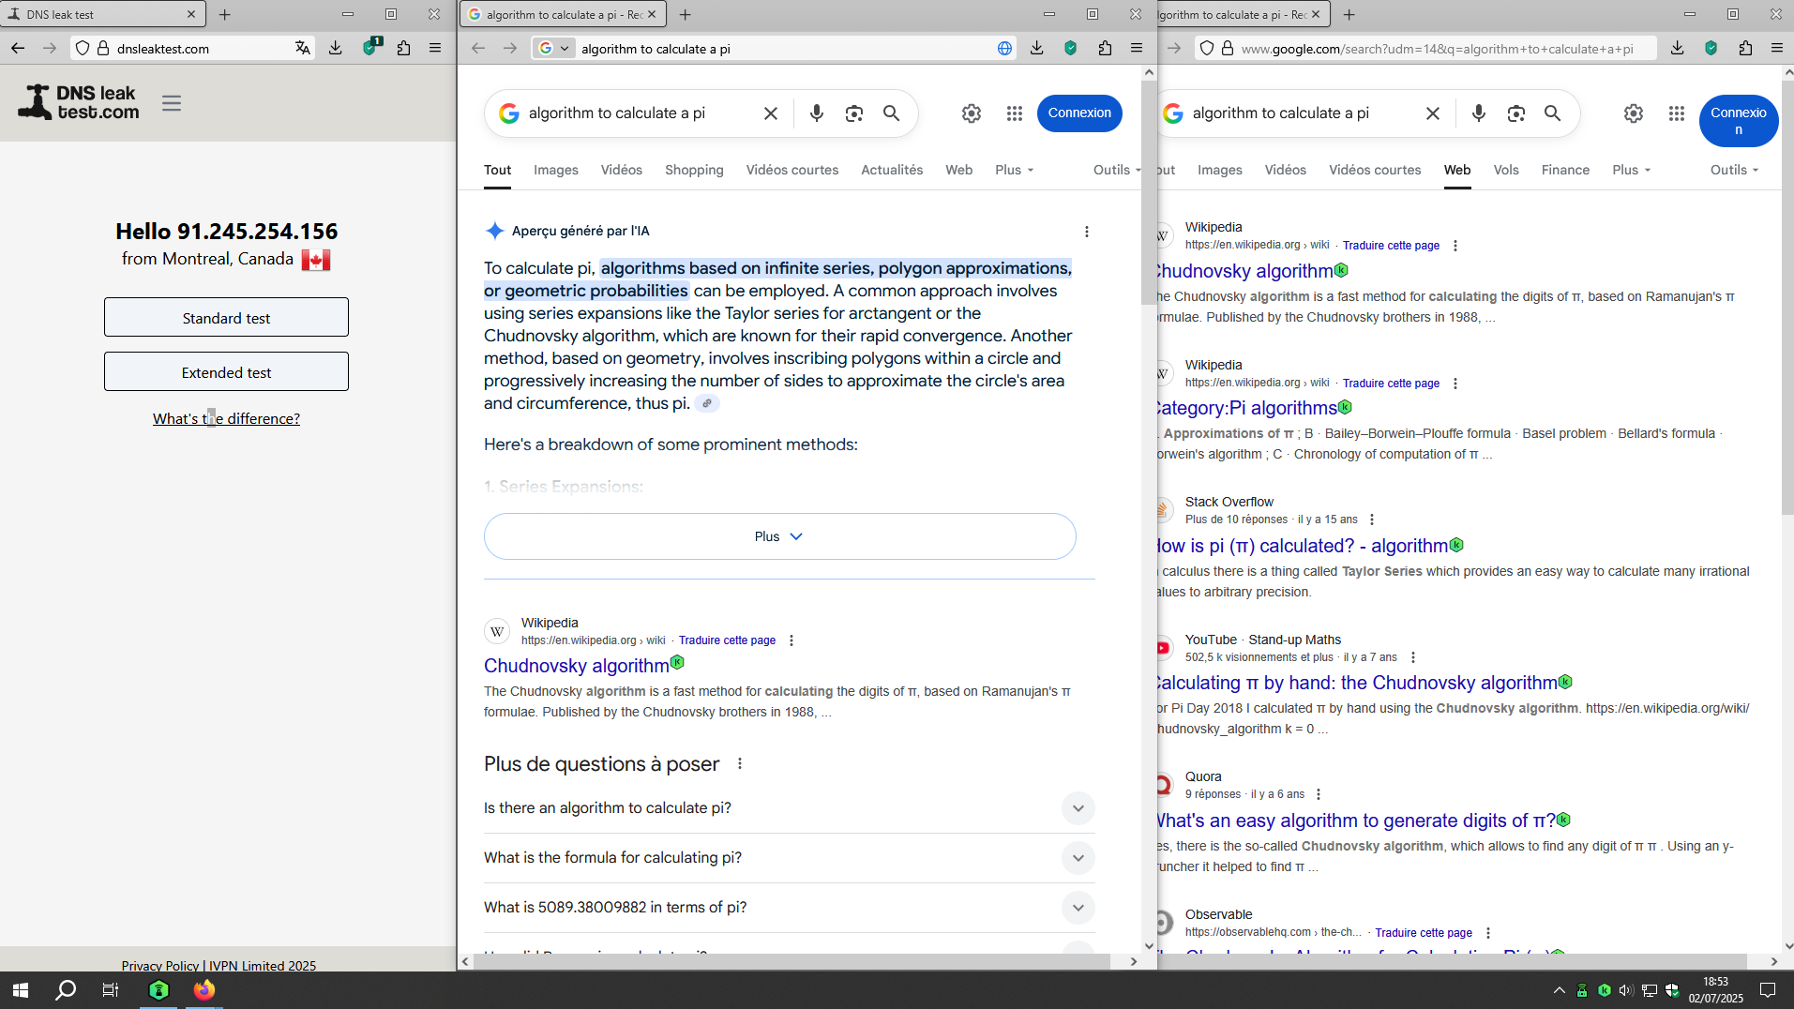Open a new tab in the DNS leak test window
1794x1009 pixels.
click(225, 14)
